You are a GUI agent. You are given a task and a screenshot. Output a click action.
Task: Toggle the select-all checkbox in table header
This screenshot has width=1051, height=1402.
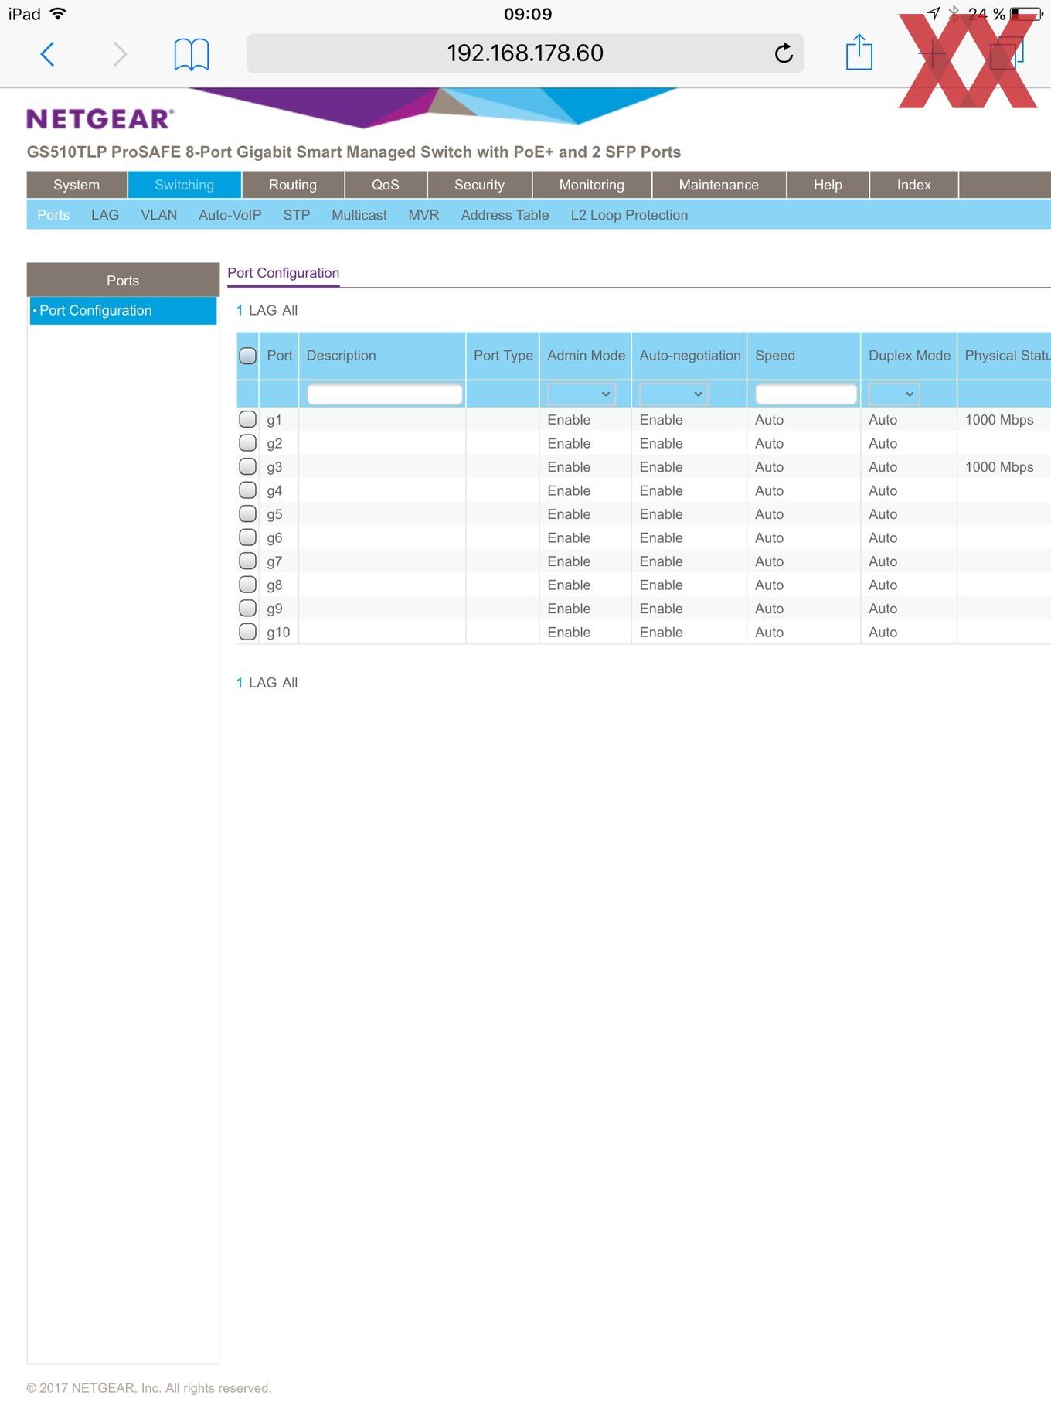click(x=247, y=356)
